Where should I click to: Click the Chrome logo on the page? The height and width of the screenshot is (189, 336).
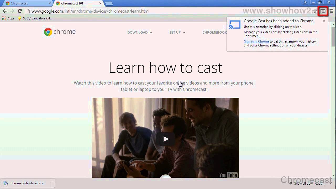(60, 32)
